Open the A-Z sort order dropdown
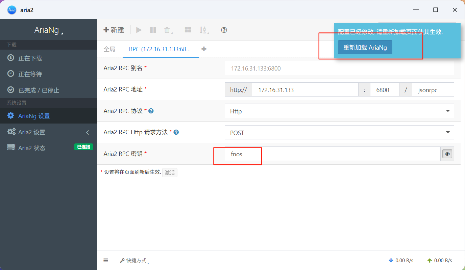 click(x=203, y=30)
